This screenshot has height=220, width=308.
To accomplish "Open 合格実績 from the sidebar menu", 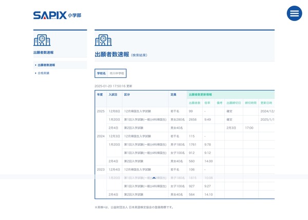I will point(43,73).
